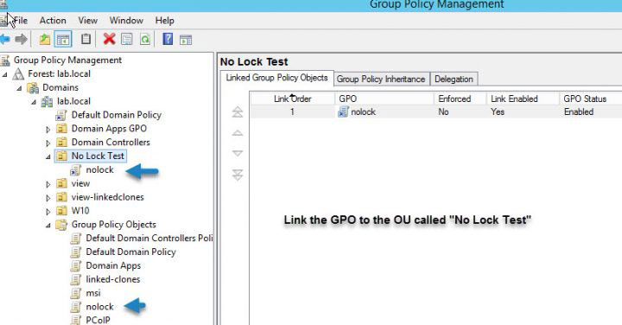Click the linked-clones GPO scroll icon
The width and height of the screenshot is (622, 325).
coord(75,279)
